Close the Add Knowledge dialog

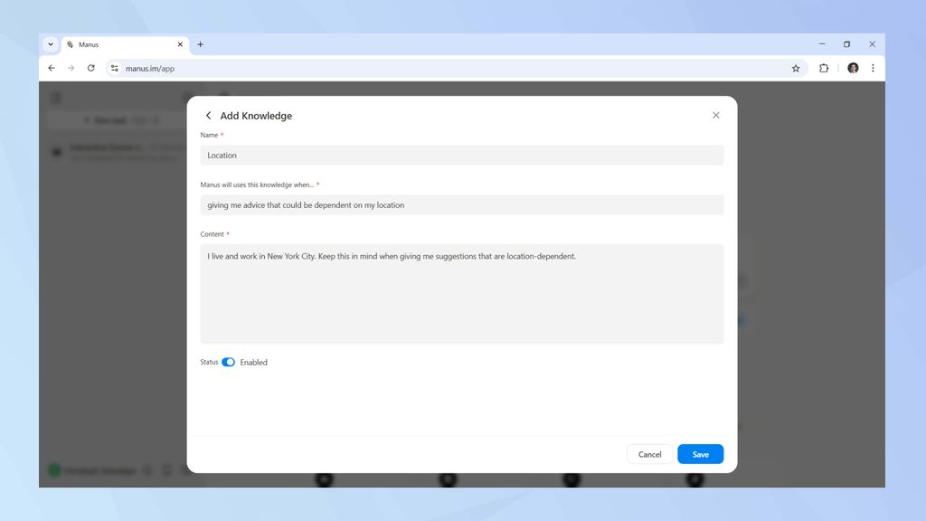click(x=715, y=115)
